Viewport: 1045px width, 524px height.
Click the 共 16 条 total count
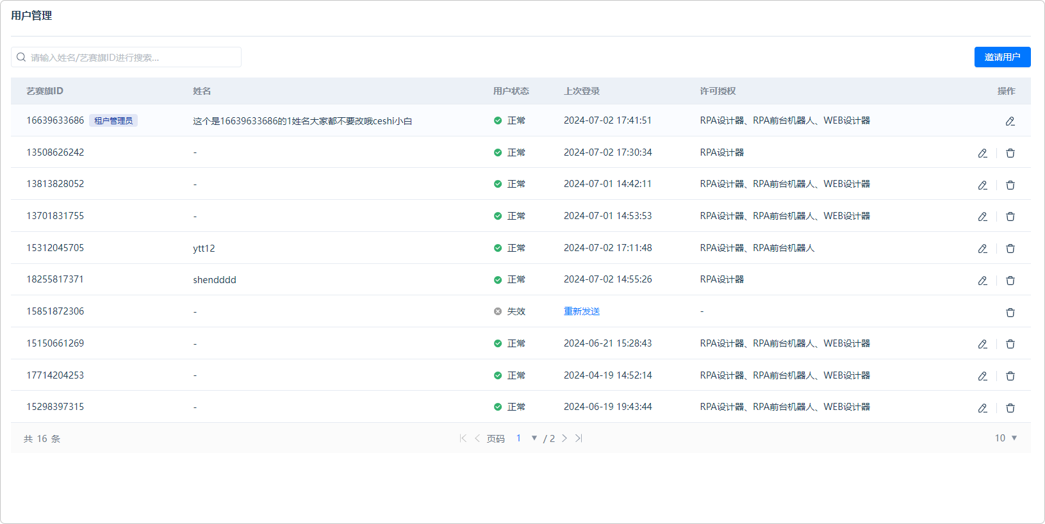coord(42,439)
